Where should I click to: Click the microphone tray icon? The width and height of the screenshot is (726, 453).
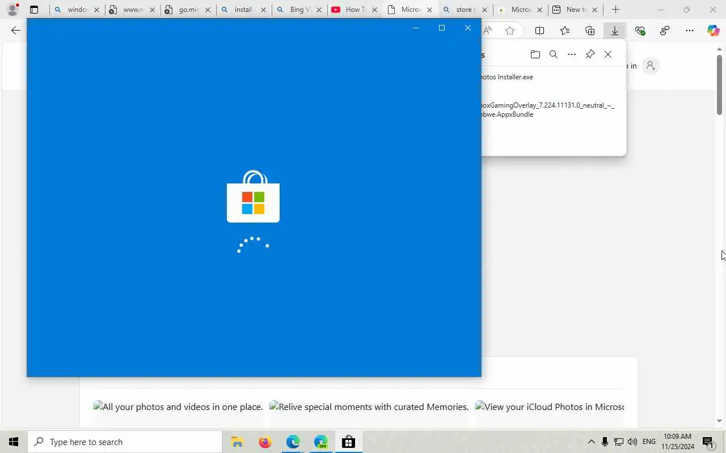pyautogui.click(x=605, y=442)
